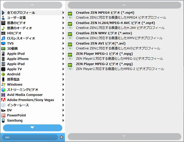Expand the Windows submenu arrow
Viewport: 184px width, 142px height.
[x=63, y=85]
